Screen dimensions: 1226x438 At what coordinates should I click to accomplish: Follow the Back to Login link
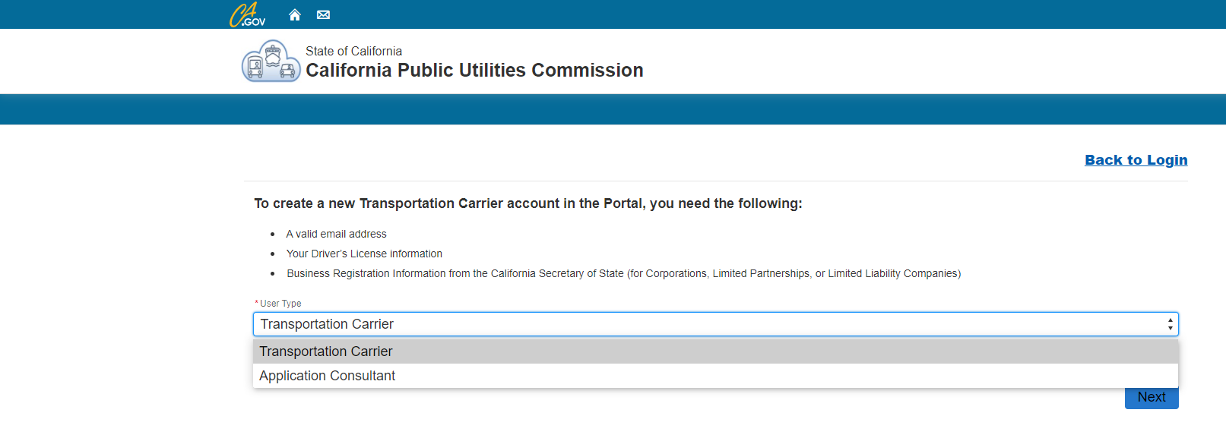pyautogui.click(x=1135, y=159)
